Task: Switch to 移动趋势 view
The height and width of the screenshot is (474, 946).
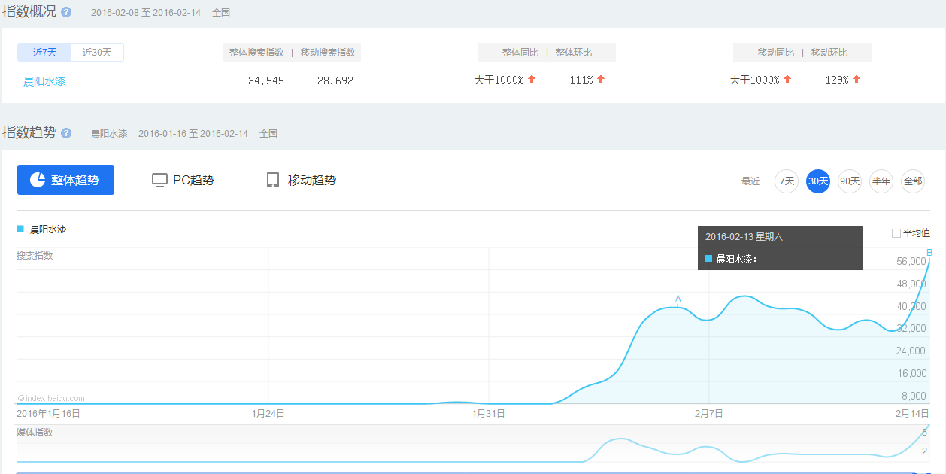Action: [301, 181]
